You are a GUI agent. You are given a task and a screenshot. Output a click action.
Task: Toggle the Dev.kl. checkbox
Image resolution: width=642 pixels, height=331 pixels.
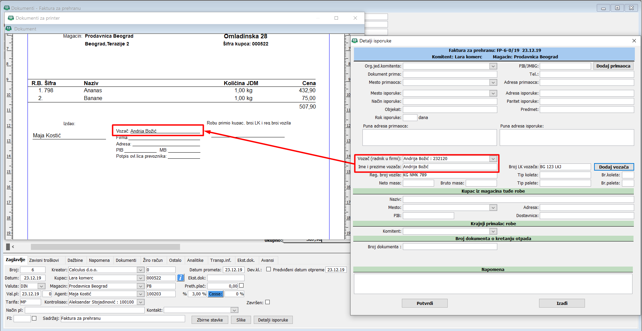268,269
